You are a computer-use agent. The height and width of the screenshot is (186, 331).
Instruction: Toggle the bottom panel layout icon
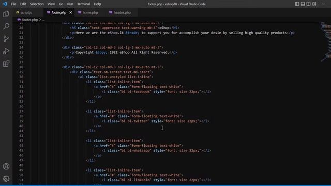(x=303, y=4)
